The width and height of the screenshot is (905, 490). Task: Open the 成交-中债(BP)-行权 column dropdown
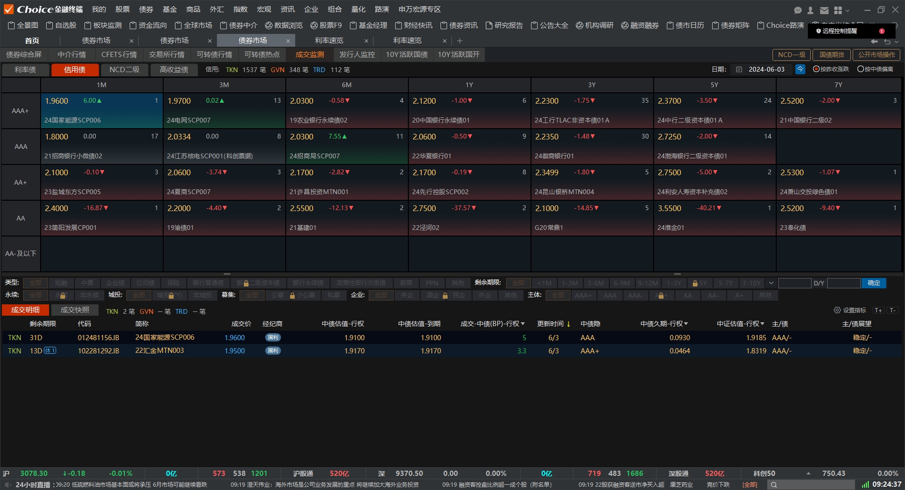coord(523,324)
